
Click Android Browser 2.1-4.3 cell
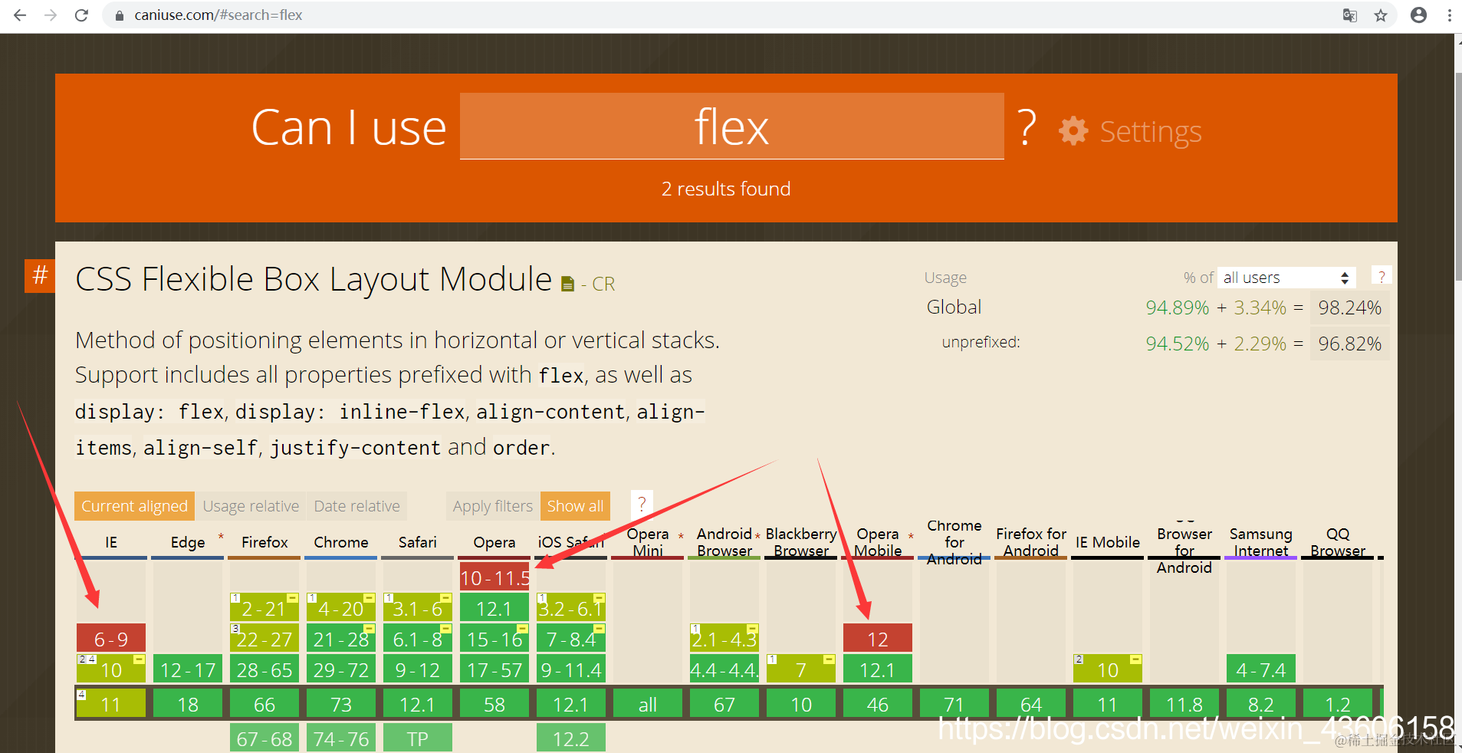point(724,638)
